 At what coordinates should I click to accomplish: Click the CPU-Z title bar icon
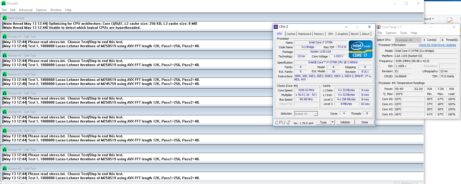coord(276,27)
